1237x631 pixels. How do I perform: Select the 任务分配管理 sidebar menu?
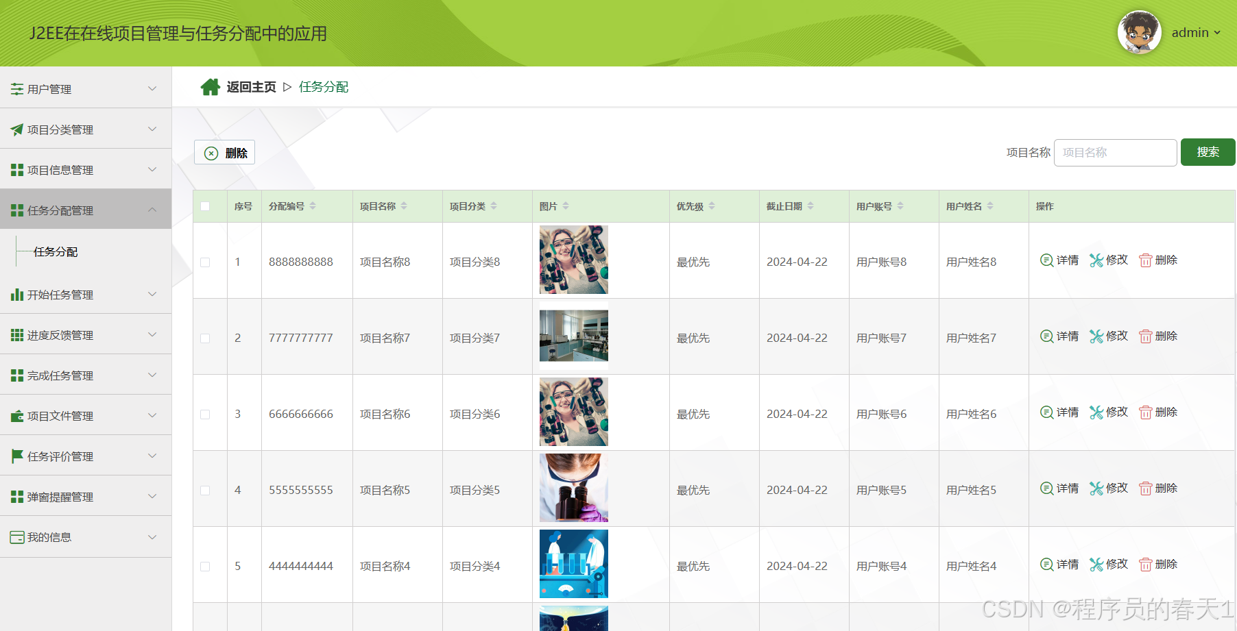click(x=86, y=210)
